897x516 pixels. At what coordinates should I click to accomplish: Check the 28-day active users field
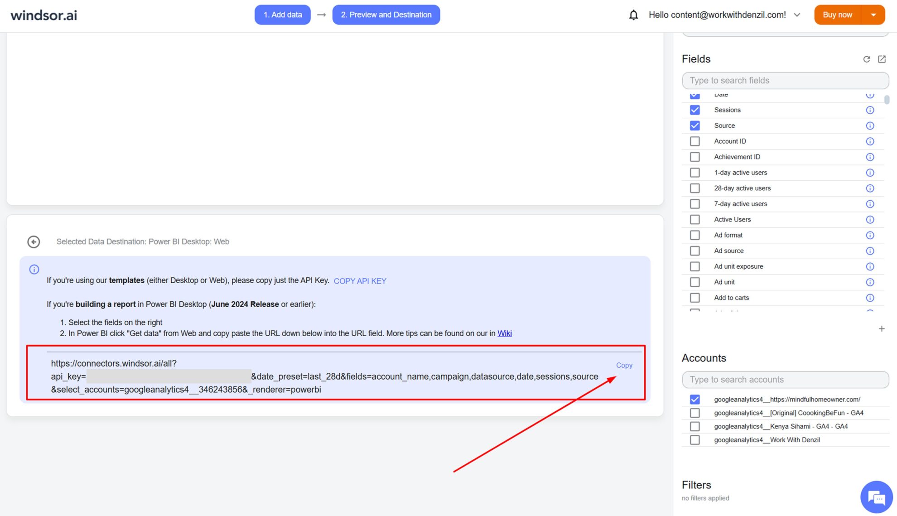(x=694, y=188)
